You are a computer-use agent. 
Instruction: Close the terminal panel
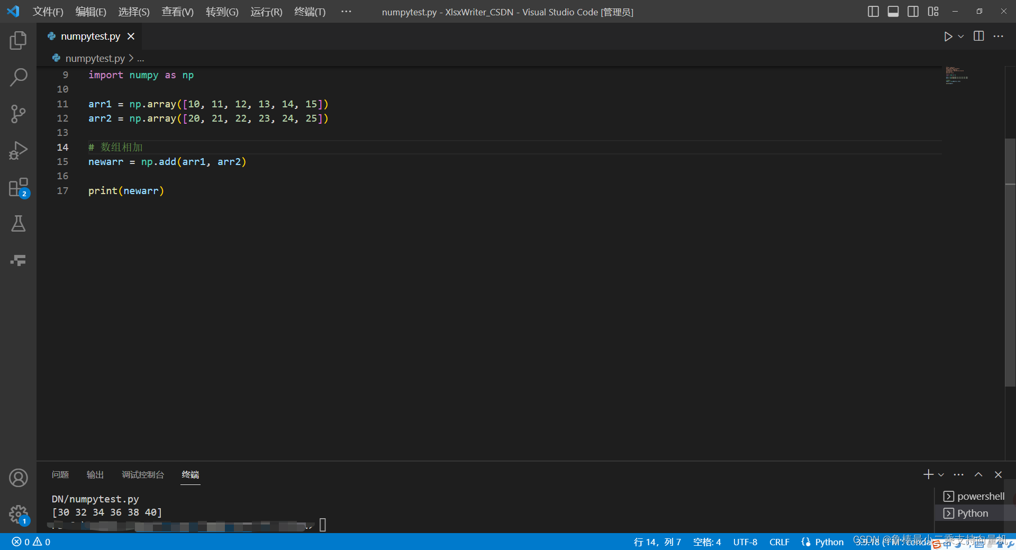coord(998,474)
